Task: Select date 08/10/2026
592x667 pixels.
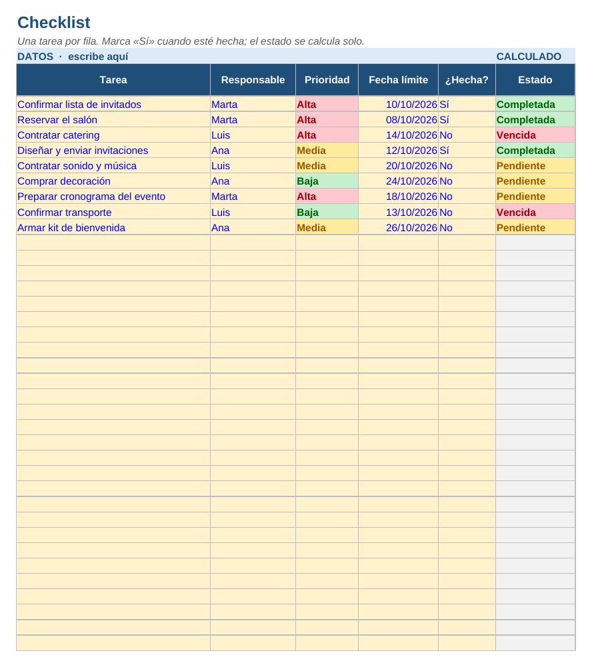Action: pos(399,119)
